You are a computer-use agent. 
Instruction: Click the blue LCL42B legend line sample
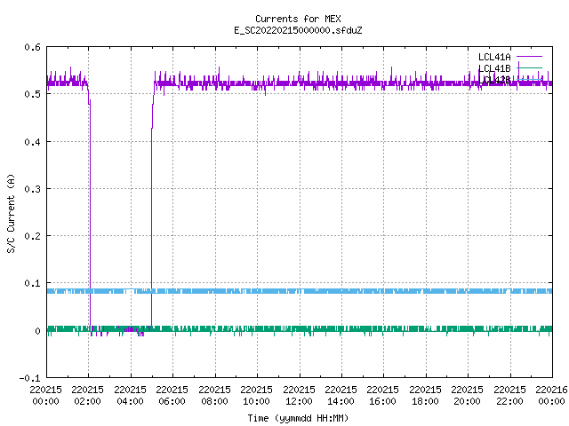click(529, 79)
